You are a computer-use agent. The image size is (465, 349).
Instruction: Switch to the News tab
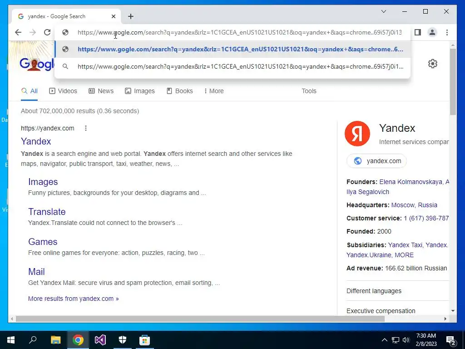tap(101, 91)
